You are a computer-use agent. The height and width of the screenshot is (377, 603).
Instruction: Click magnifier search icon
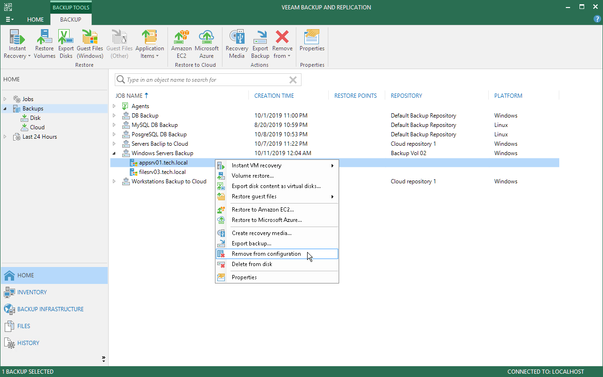[x=121, y=80]
